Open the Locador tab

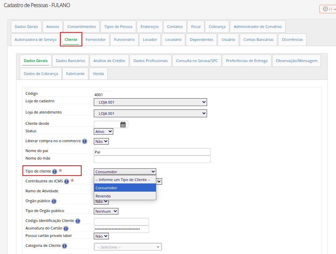point(150,40)
